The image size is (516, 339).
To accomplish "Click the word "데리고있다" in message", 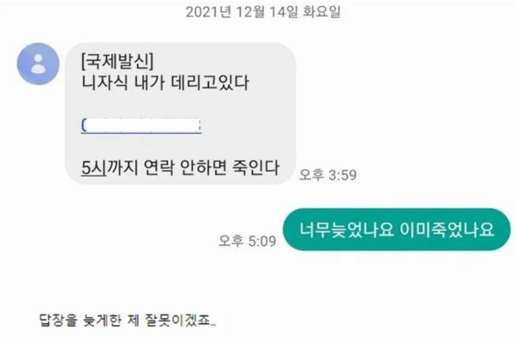I will click(210, 82).
